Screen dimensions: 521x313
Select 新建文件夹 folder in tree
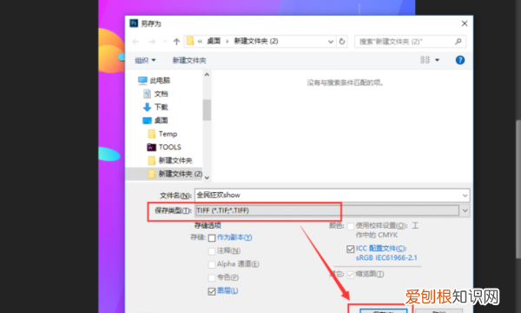tap(170, 160)
